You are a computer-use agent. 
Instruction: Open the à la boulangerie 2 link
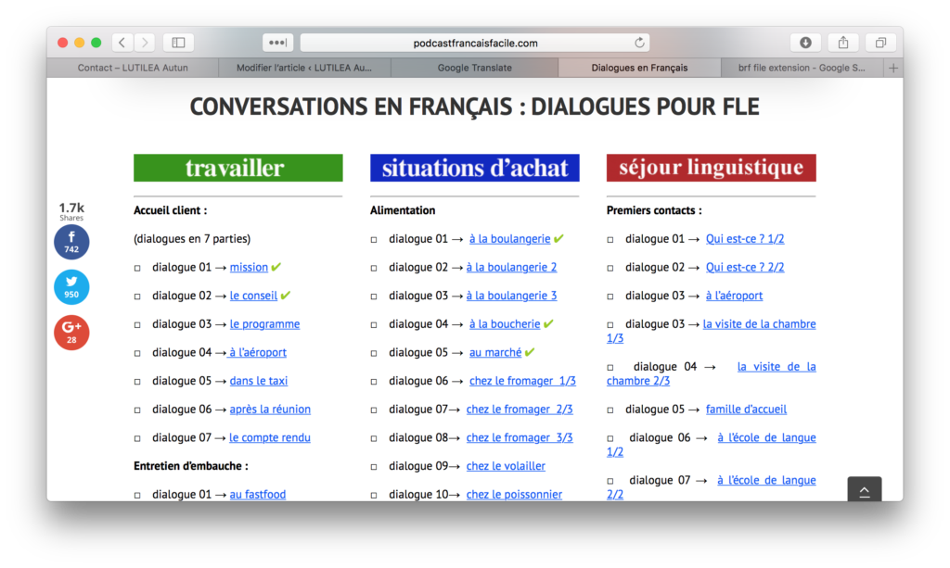coord(511,267)
